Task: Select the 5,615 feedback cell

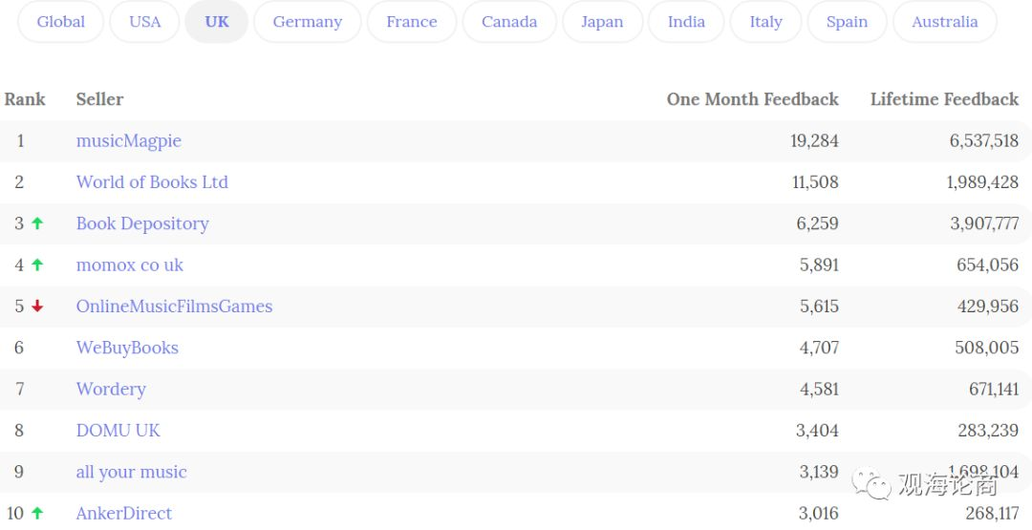Action: pos(820,307)
